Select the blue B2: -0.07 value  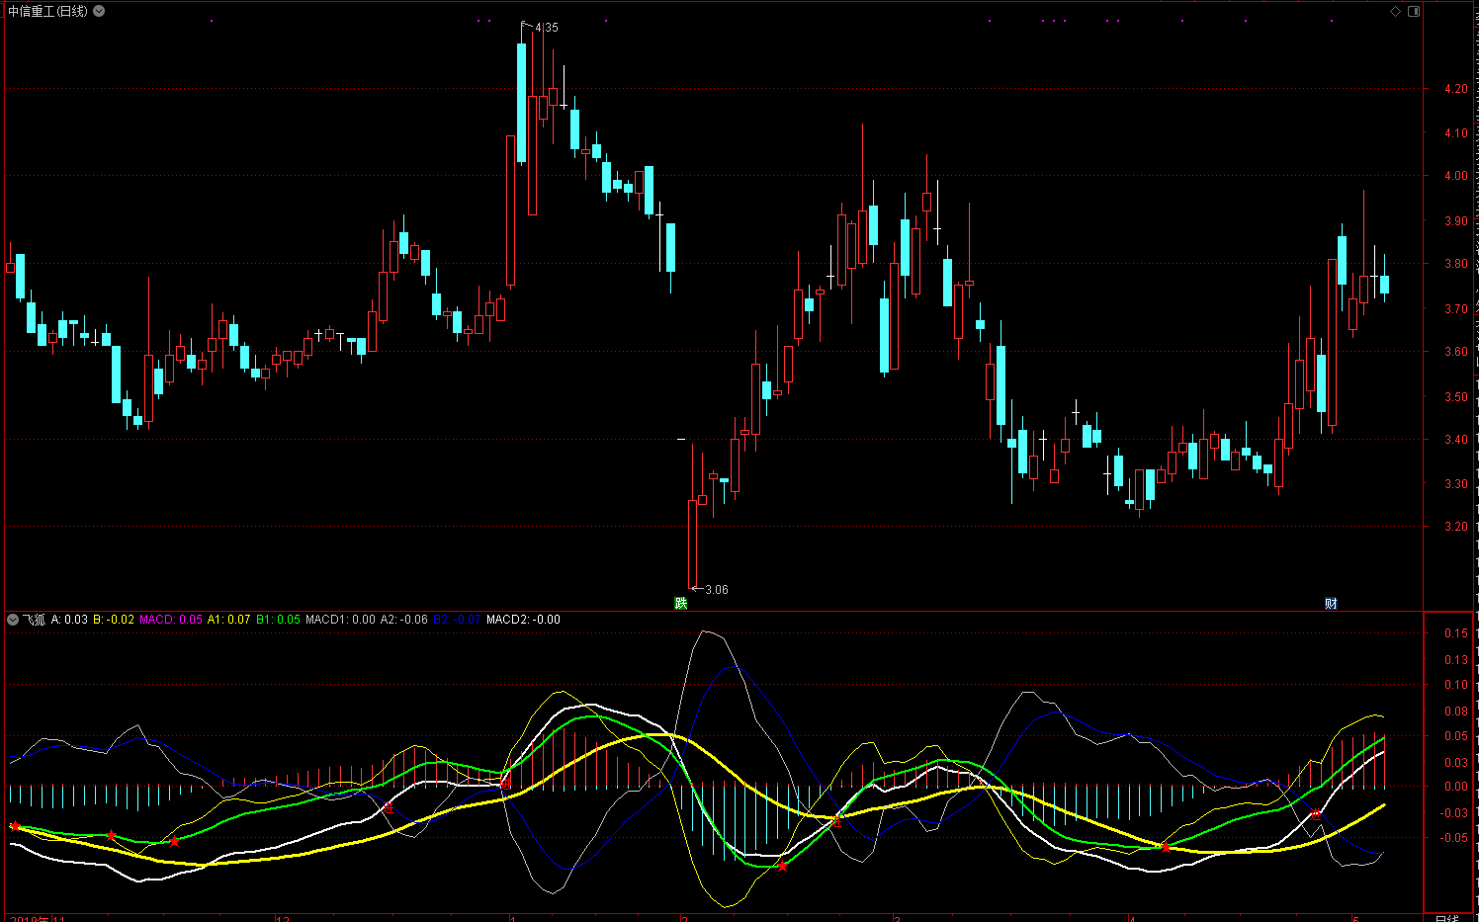(x=457, y=620)
